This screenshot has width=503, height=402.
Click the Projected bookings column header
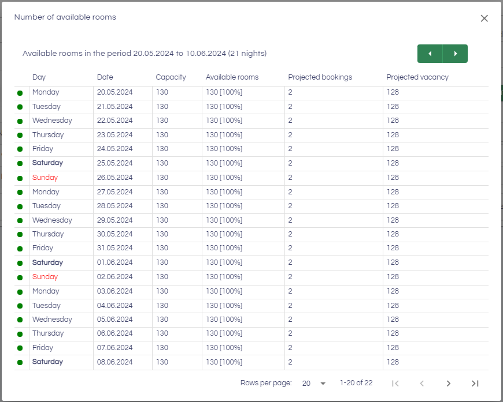click(x=320, y=77)
